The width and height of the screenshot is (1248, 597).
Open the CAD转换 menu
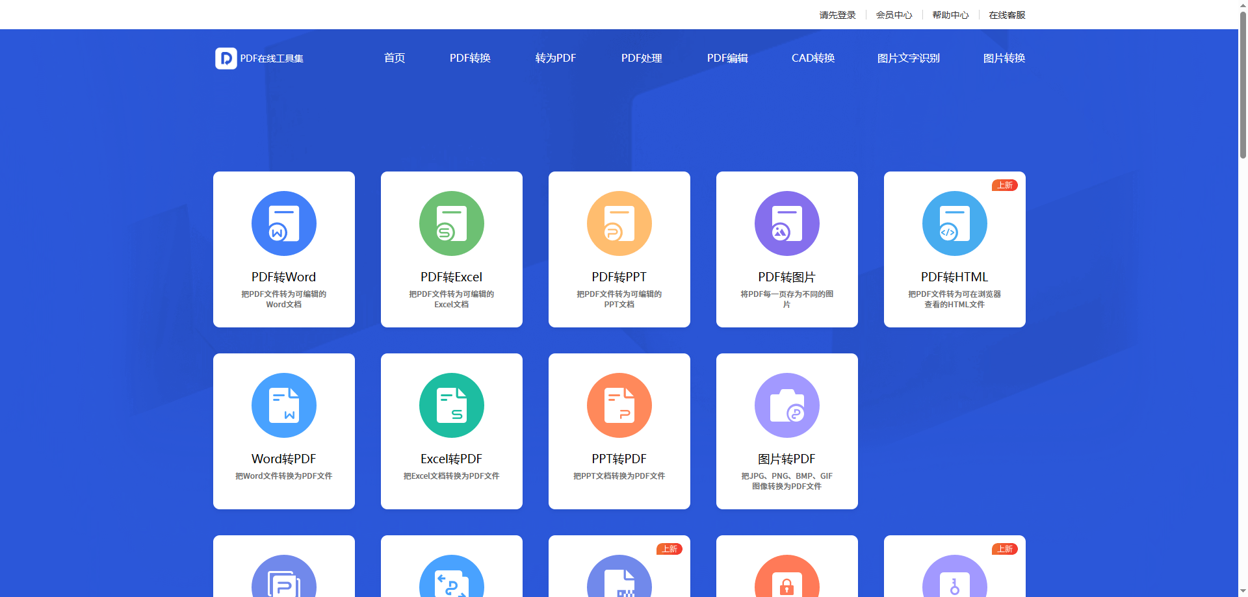point(813,58)
